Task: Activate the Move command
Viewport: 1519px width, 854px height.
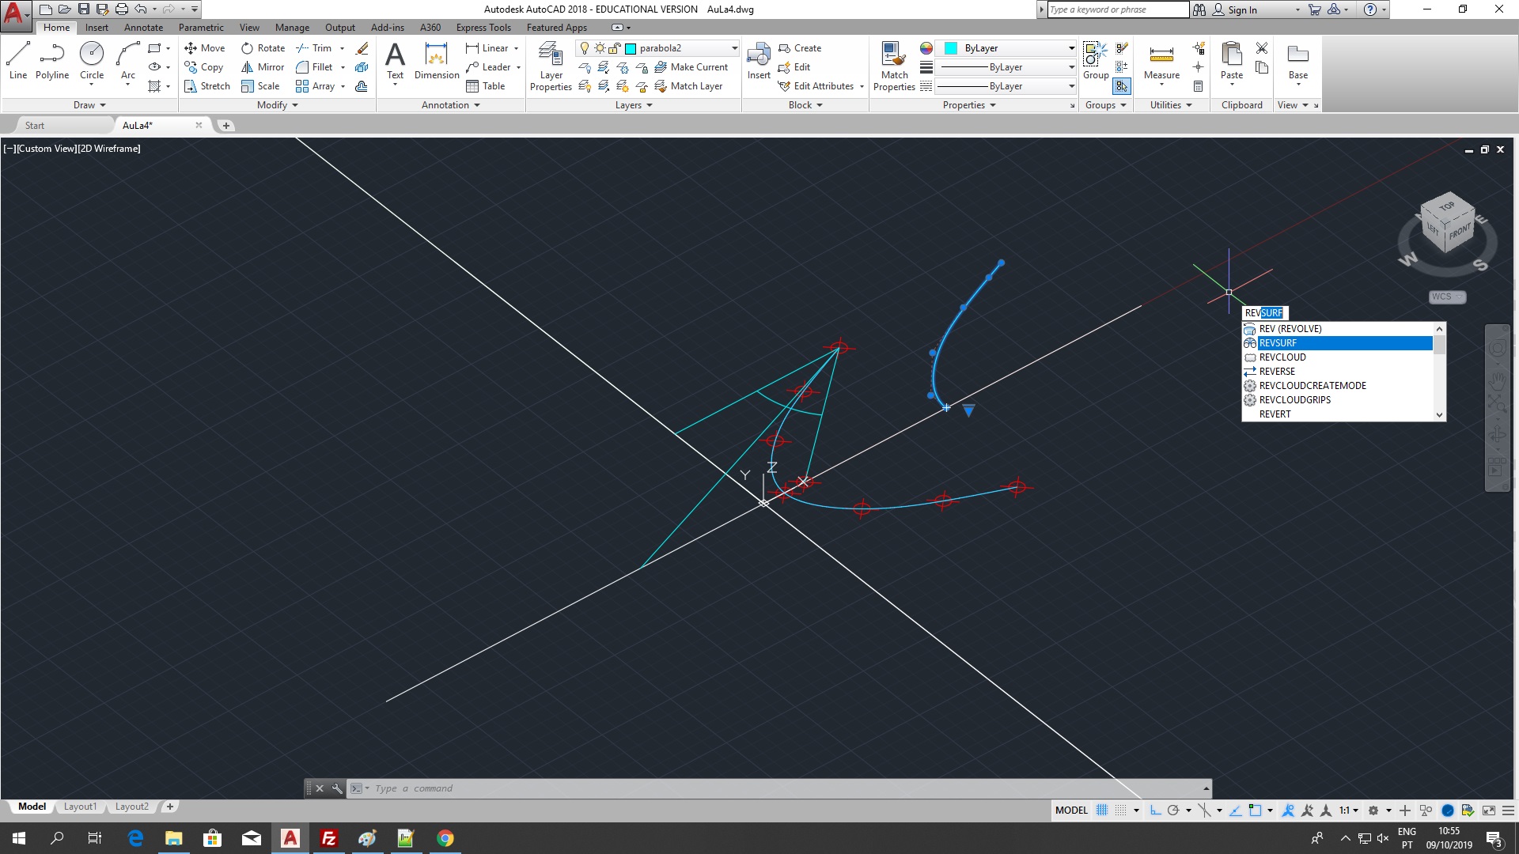Action: [x=205, y=48]
